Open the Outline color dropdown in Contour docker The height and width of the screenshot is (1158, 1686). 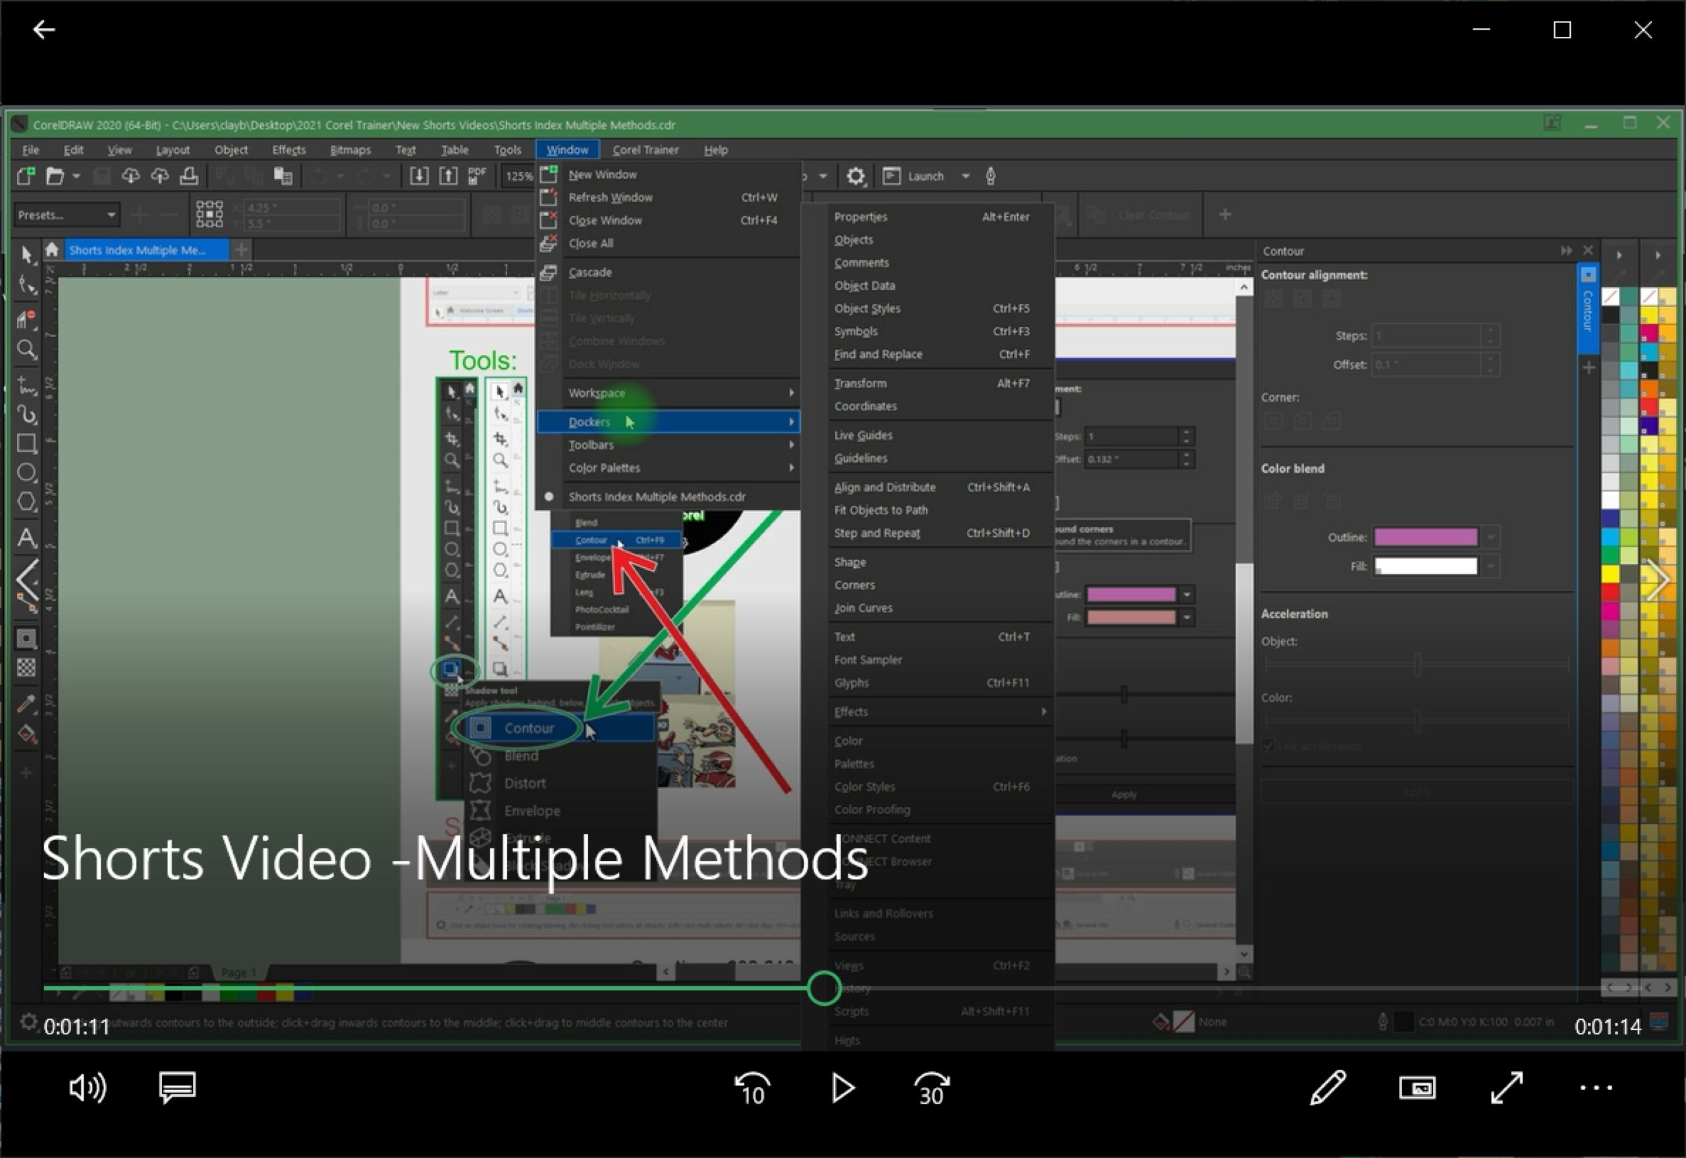[1491, 538]
